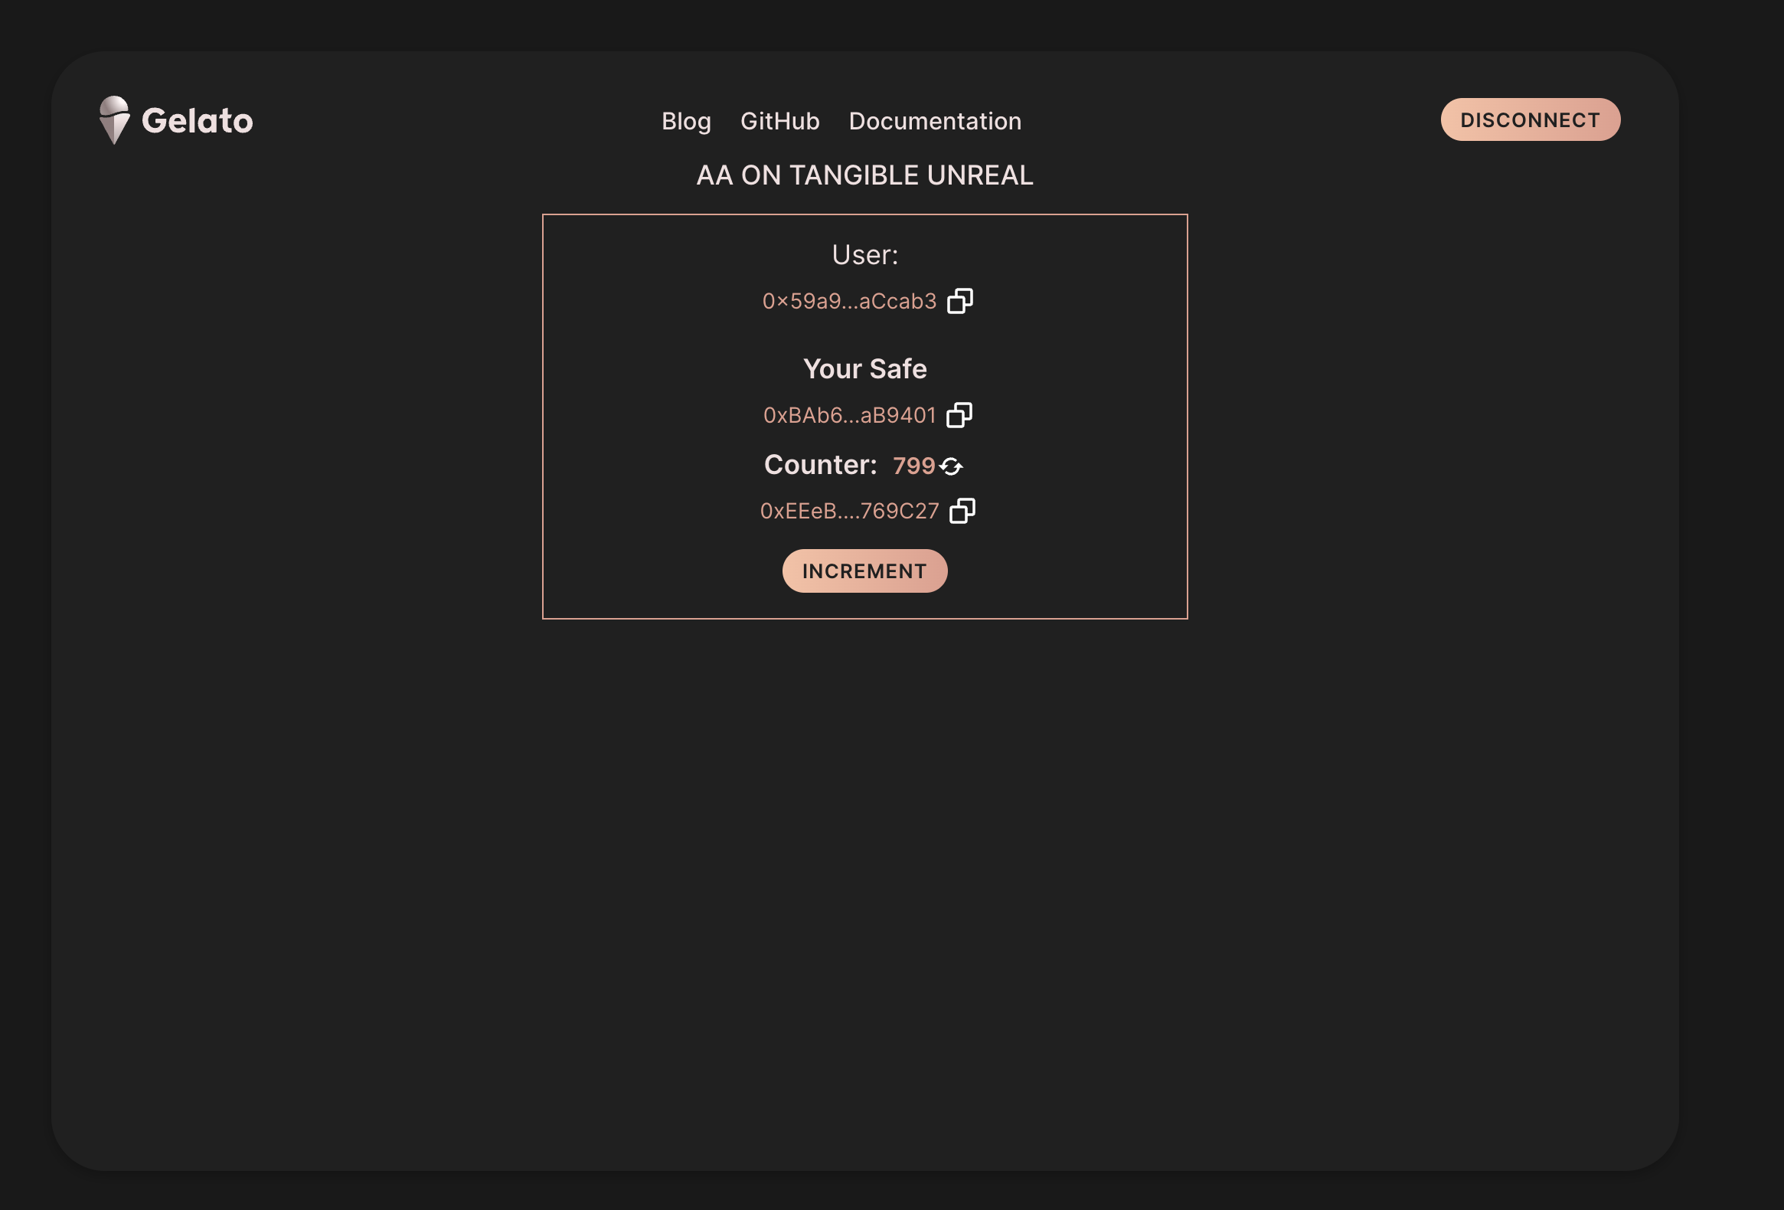This screenshot has height=1210, width=1784.
Task: Click the User: label
Action: pos(864,255)
